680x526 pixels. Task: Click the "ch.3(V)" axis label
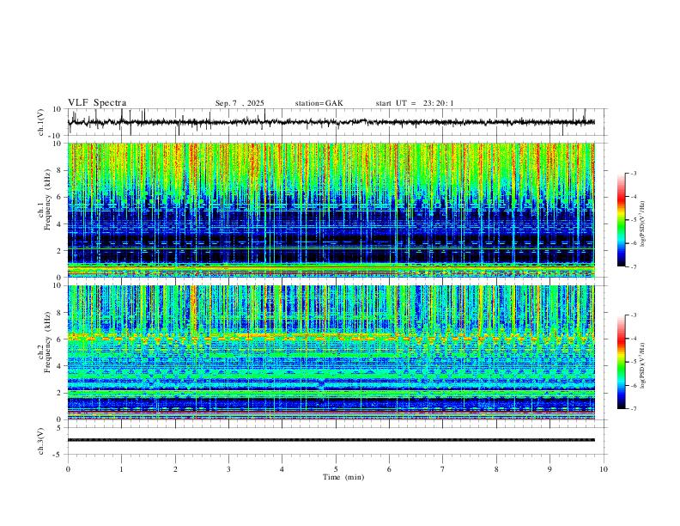[x=41, y=441]
